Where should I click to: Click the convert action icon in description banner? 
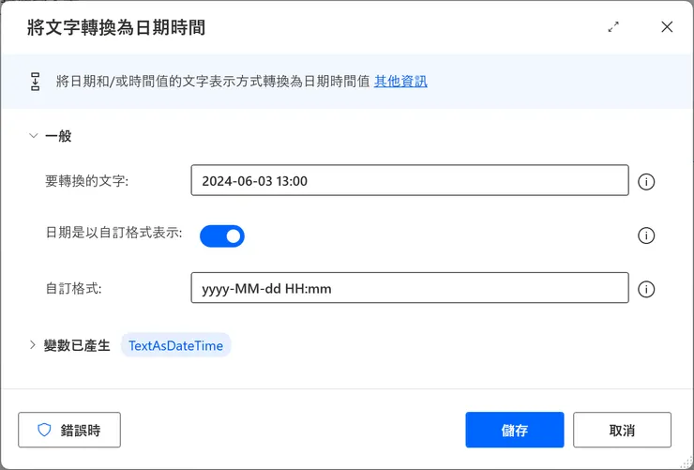tap(36, 82)
